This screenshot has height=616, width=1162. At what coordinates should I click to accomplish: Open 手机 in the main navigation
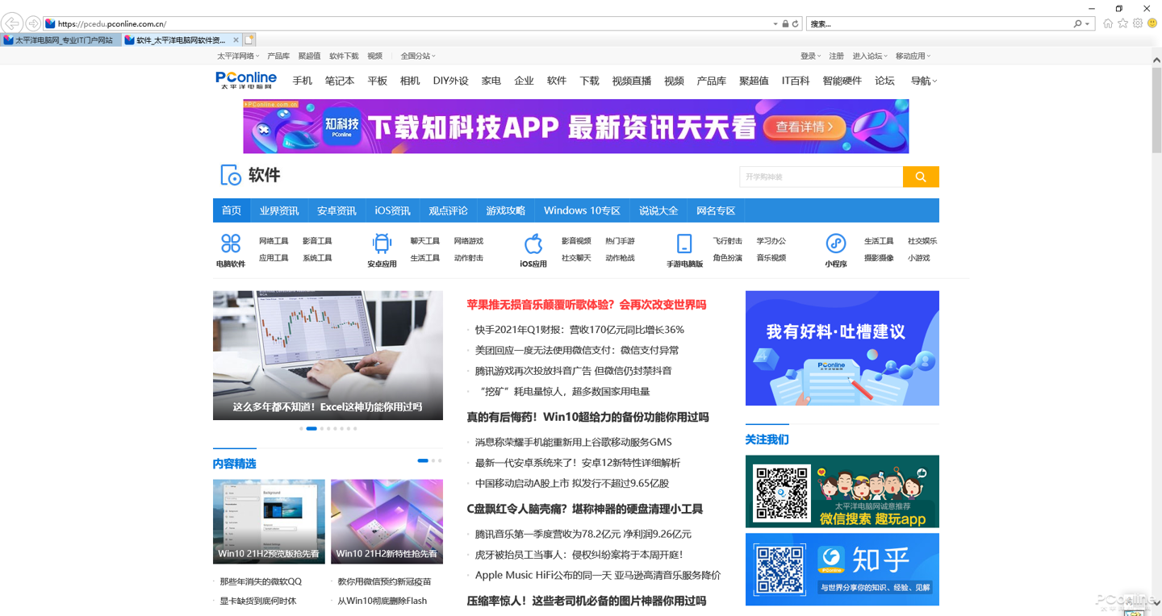coord(303,81)
